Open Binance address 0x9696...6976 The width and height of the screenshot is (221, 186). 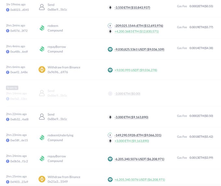coord(58,72)
